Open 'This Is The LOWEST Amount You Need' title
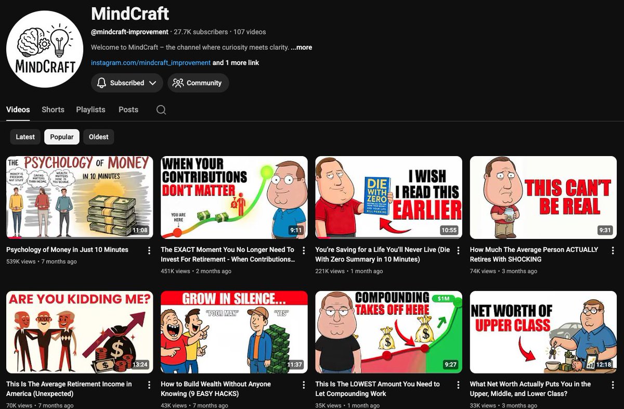Screen dimensions: 624x409 pyautogui.click(x=378, y=389)
